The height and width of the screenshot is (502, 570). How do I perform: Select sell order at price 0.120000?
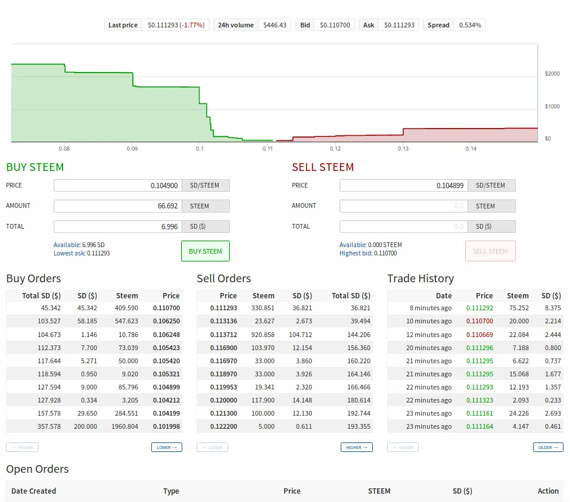point(285,400)
